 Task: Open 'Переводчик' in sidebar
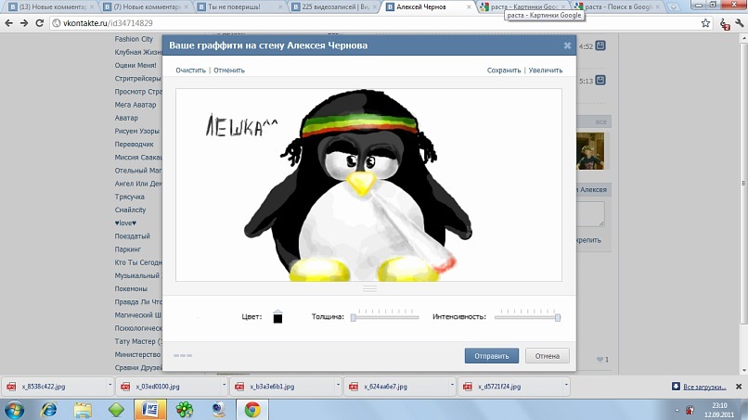pyautogui.click(x=134, y=144)
